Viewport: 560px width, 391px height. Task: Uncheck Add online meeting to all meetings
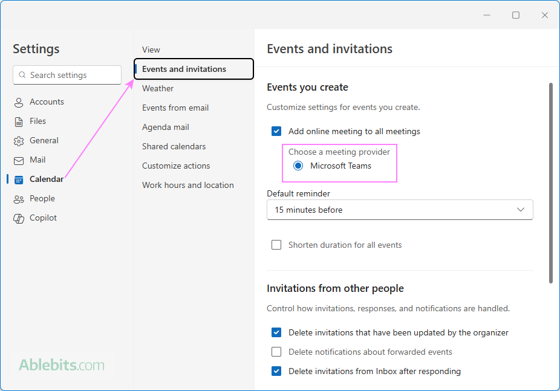tap(276, 131)
